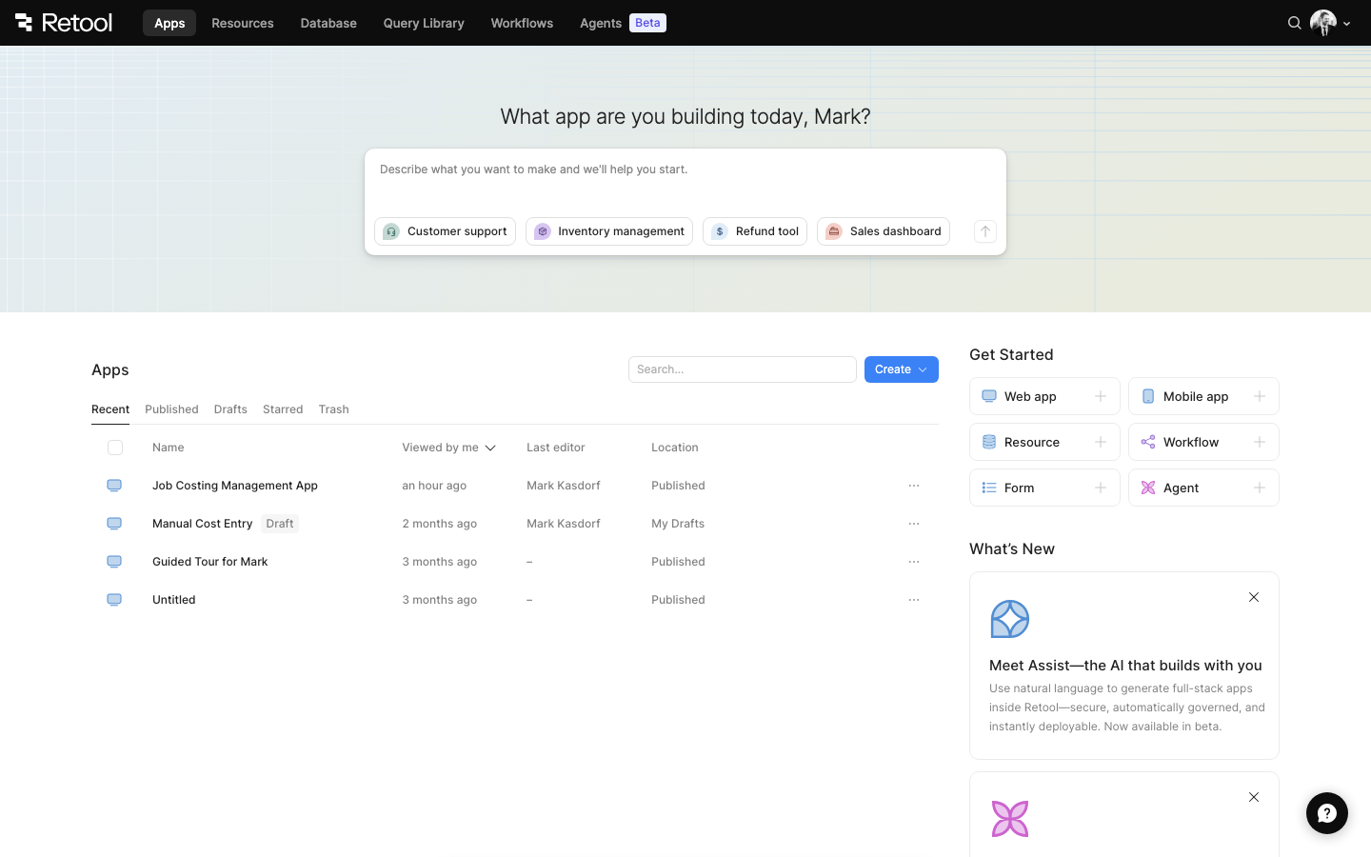Expand the Create dropdown button
The image size is (1371, 857).
point(901,369)
